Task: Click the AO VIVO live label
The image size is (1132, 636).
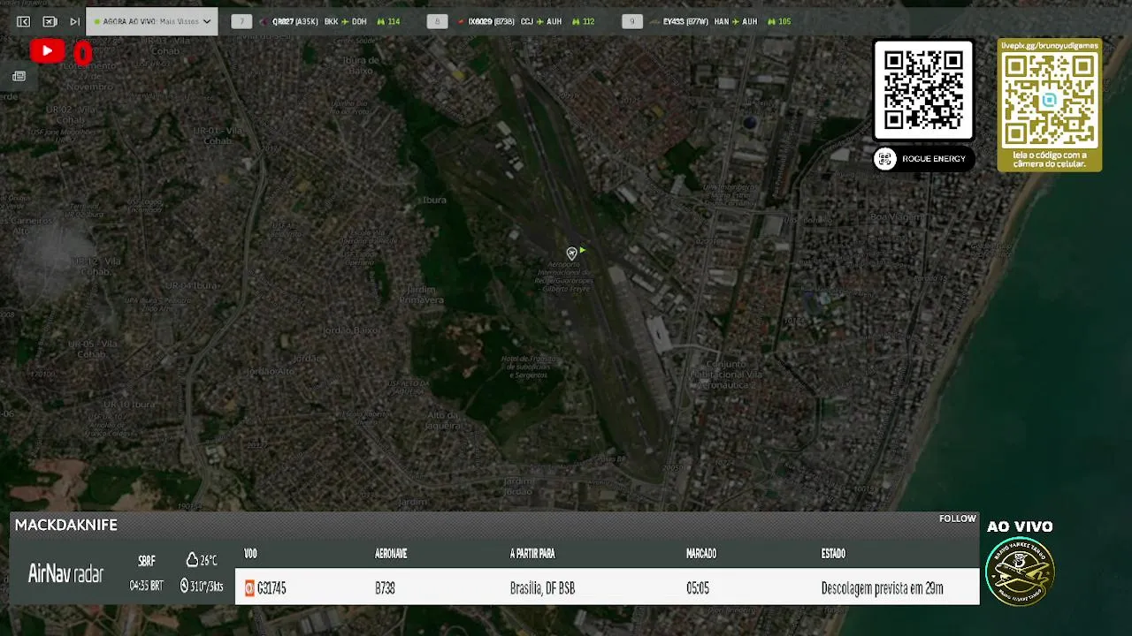Action: pyautogui.click(x=1020, y=526)
